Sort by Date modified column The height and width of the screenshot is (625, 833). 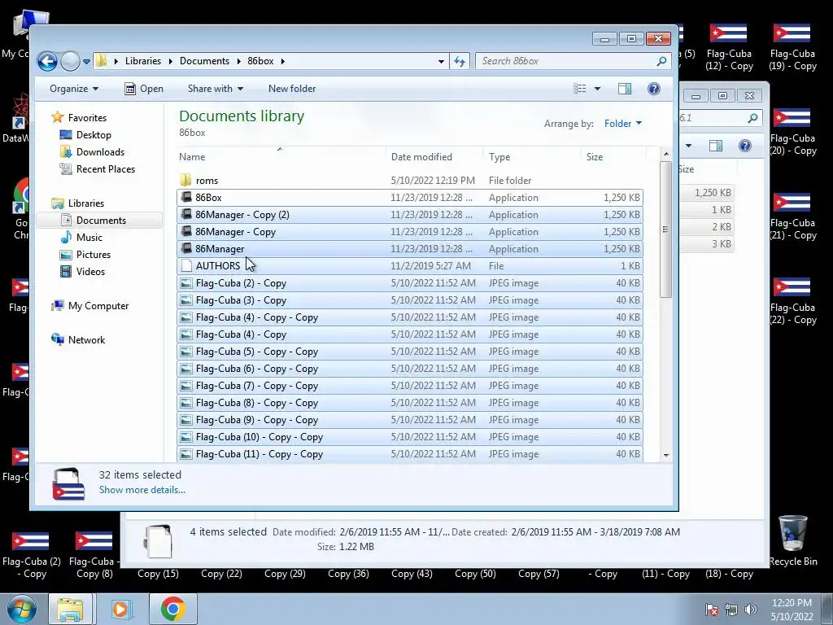click(x=434, y=157)
